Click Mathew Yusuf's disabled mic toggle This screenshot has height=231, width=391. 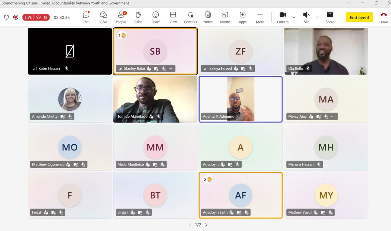tap(330, 212)
